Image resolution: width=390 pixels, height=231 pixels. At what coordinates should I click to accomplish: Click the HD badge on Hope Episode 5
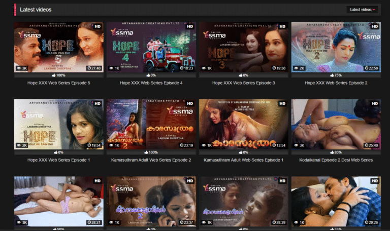point(97,26)
